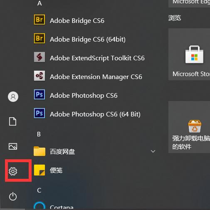210x210 pixels.
Task: Open Adobe Bridge CS6 text entry
Action: [77, 21]
